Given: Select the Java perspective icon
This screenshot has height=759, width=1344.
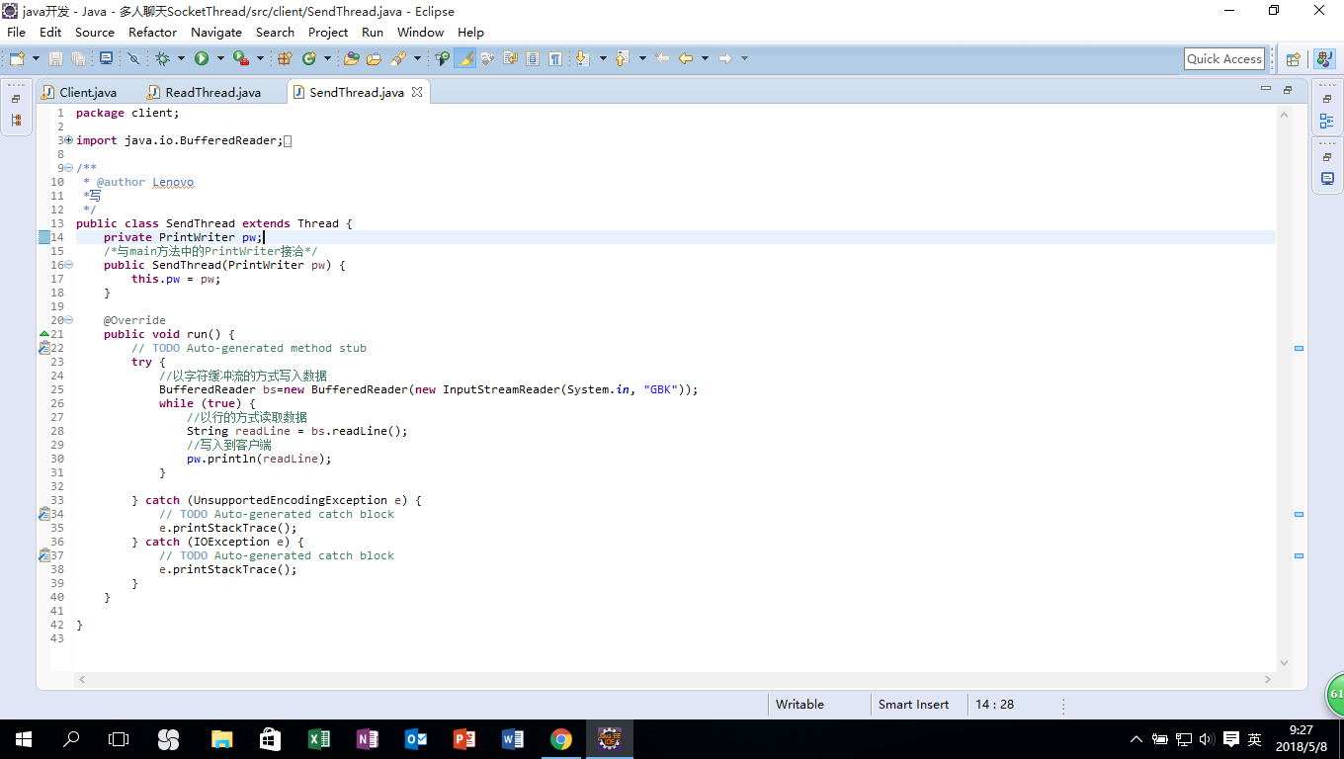Looking at the screenshot, I should (1324, 59).
